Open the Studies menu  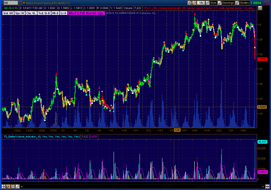(x=242, y=3)
